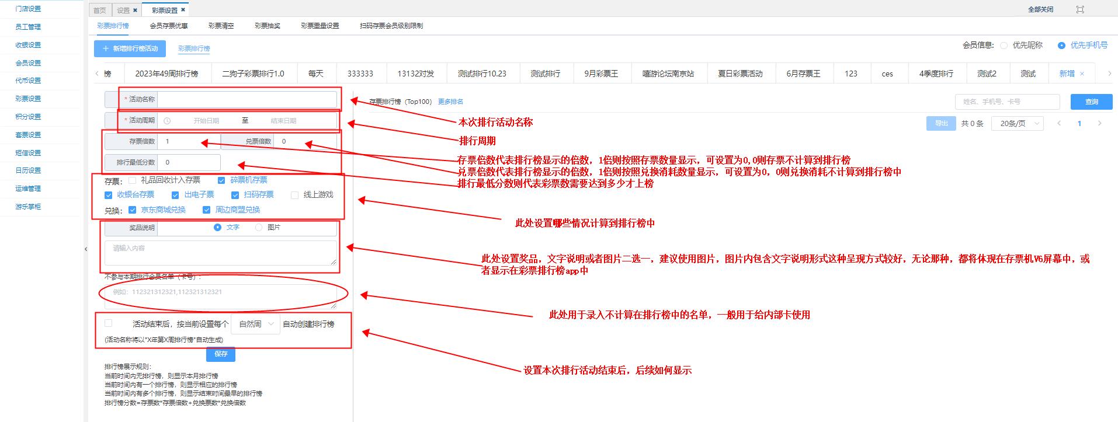Click the excluded member card numbers textarea

[221, 296]
